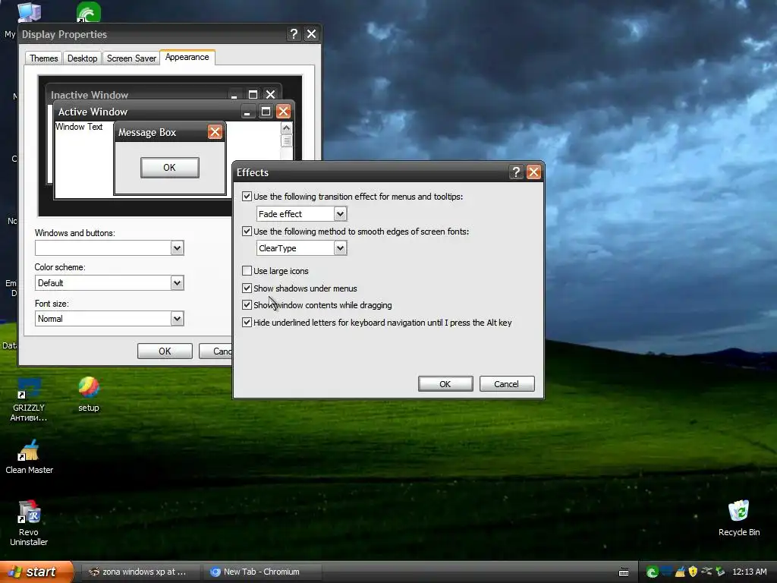Click the Clean Master broom tray icon
The image size is (777, 583).
(680, 572)
